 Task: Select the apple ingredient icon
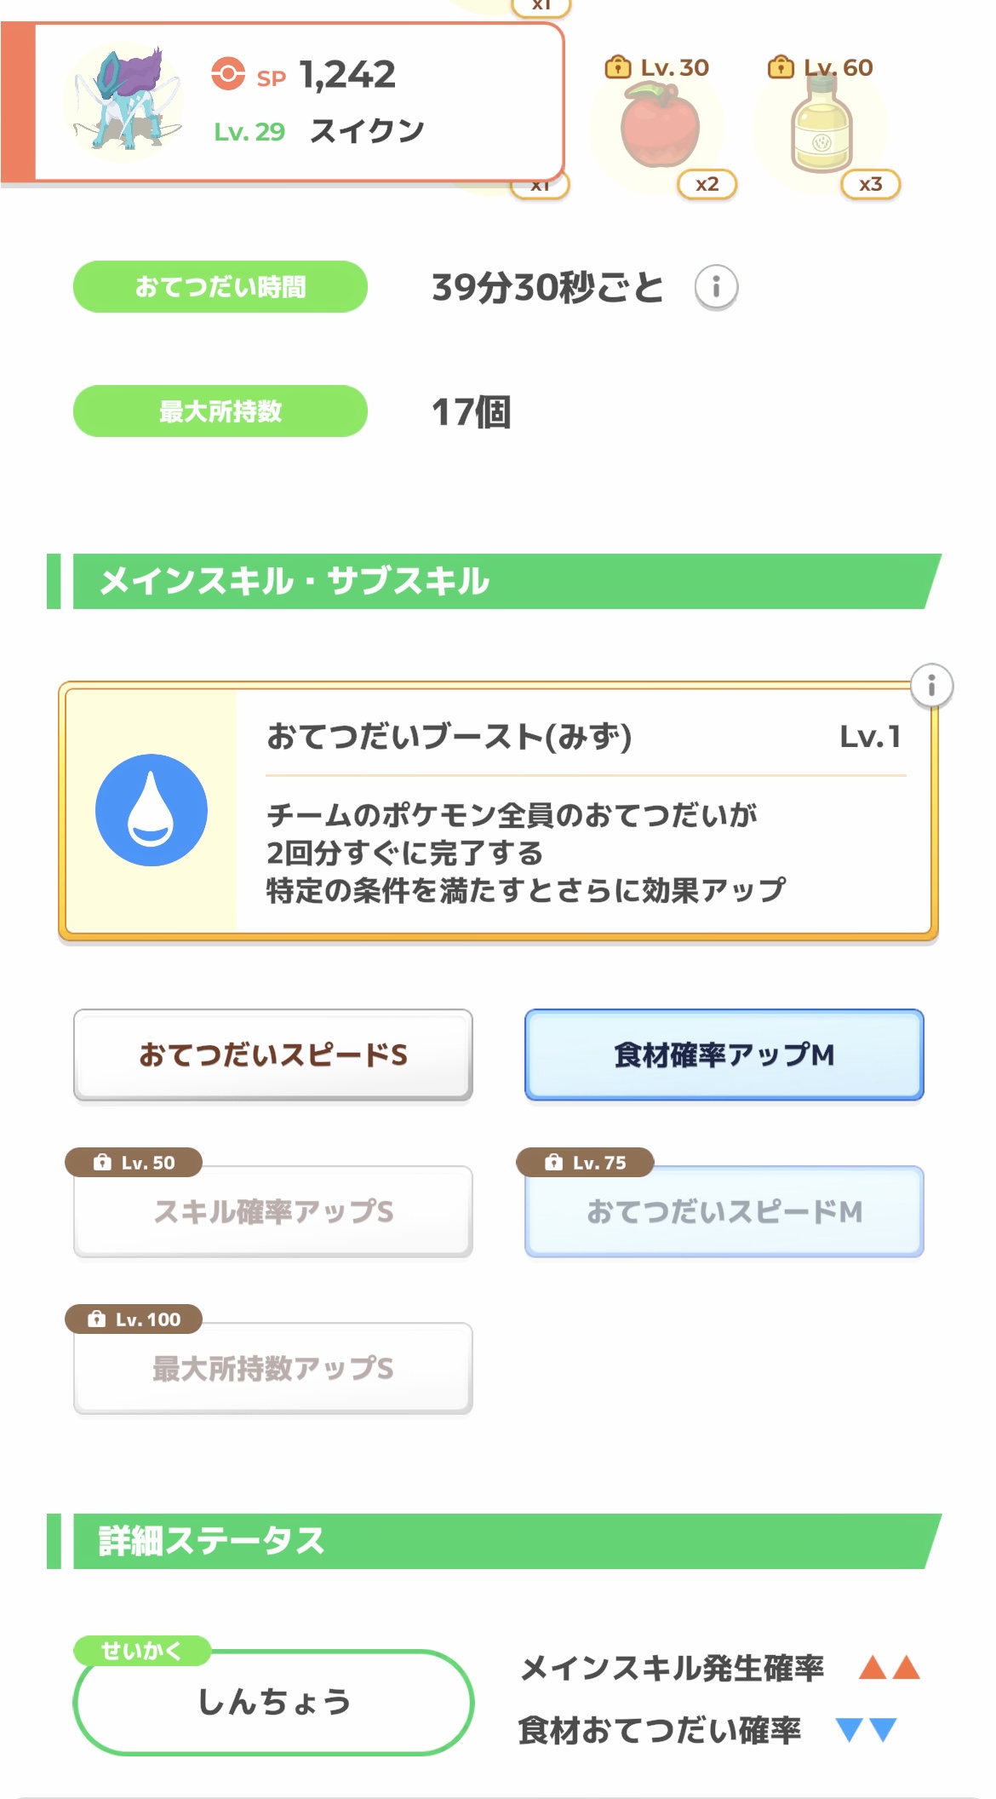pos(661,128)
